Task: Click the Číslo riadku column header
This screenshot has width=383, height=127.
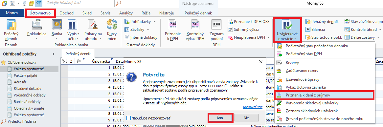Action: click(x=97, y=61)
